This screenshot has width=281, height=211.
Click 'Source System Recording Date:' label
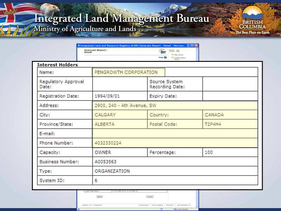167,84
